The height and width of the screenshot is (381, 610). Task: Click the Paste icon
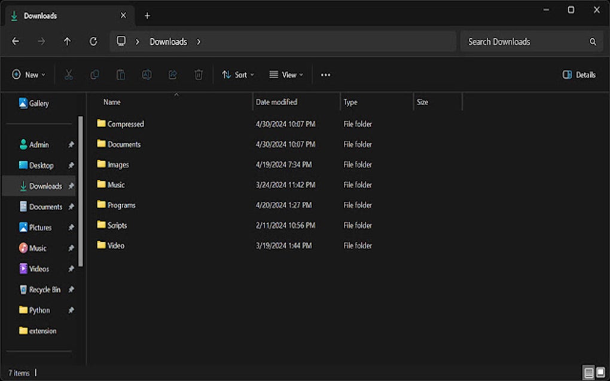tap(120, 74)
